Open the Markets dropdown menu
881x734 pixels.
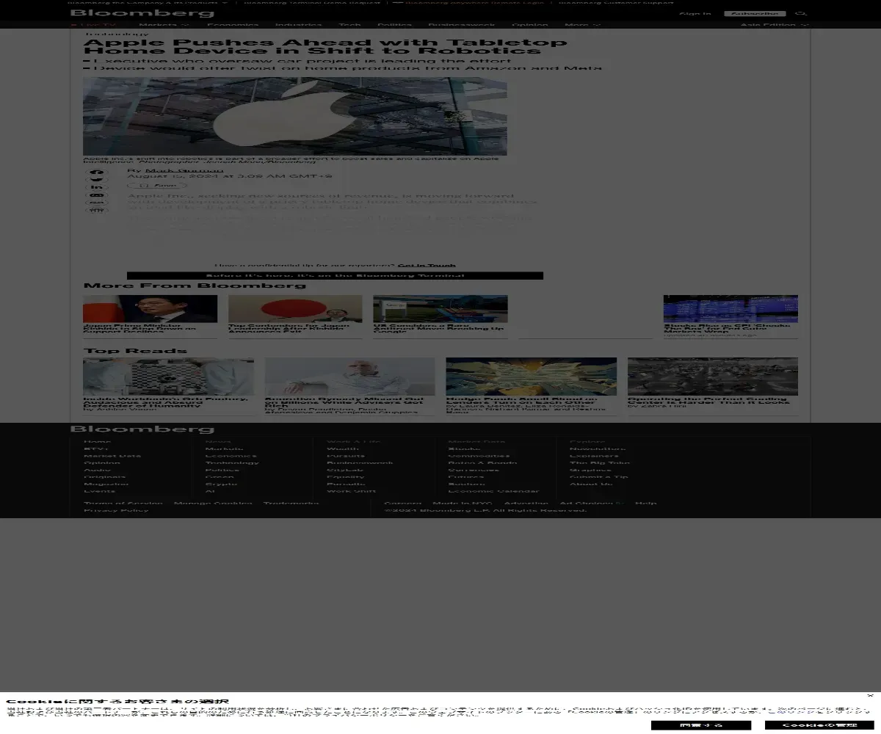click(164, 25)
